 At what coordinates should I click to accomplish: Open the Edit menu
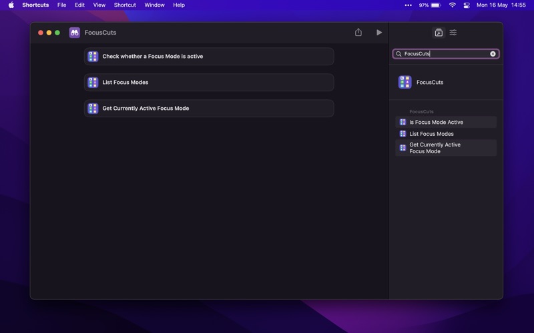[x=79, y=5]
